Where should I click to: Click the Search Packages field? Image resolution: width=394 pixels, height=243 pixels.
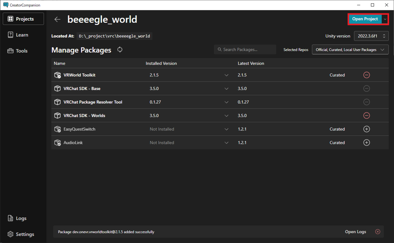(245, 50)
